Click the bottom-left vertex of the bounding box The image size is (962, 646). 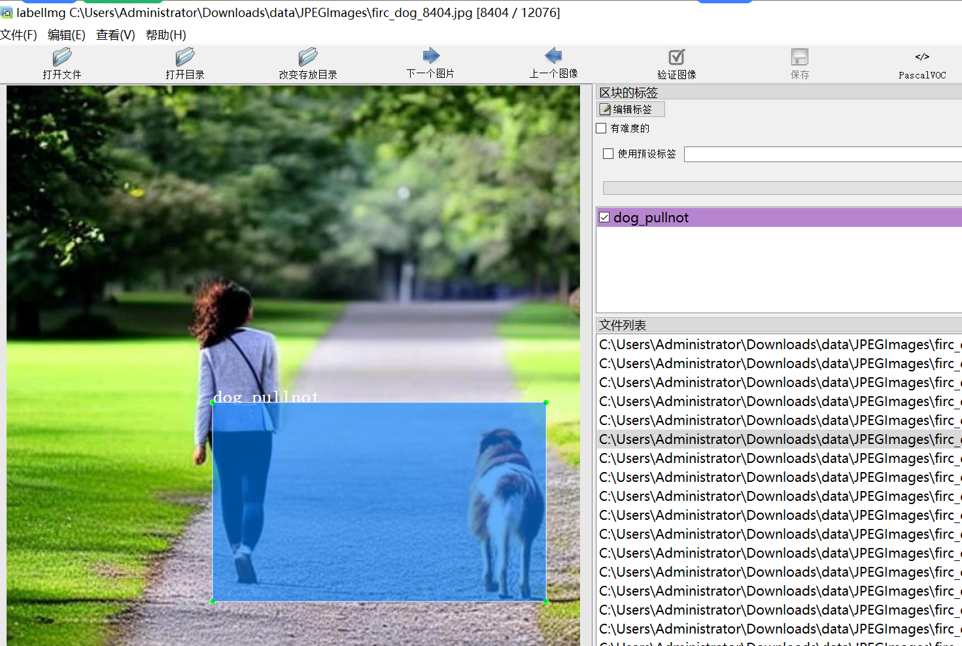[213, 601]
